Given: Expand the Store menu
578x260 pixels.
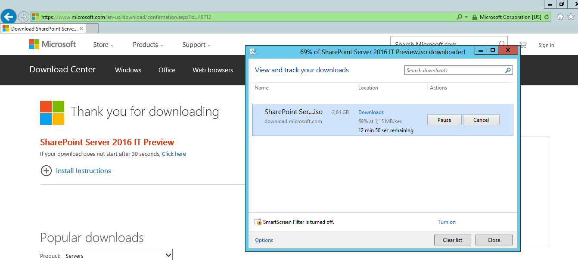Looking at the screenshot, I should (103, 45).
